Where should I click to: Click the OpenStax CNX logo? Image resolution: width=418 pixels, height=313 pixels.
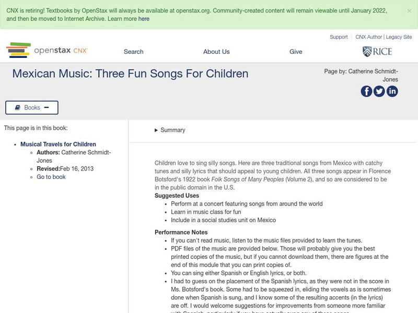point(47,51)
